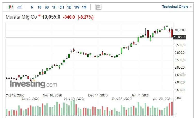
Task: Click the 8,000.0 axis label
Action: pos(180,68)
